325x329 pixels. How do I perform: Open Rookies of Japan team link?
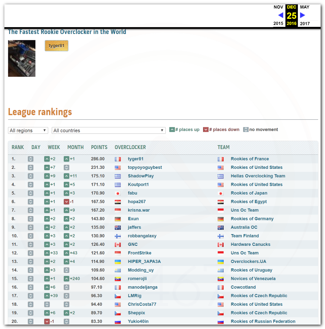click(249, 193)
